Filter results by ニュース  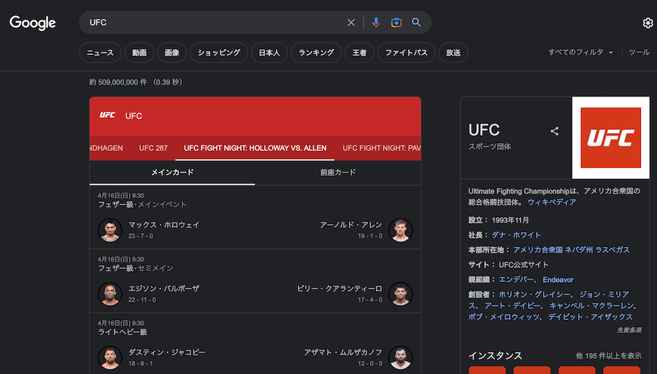(100, 53)
